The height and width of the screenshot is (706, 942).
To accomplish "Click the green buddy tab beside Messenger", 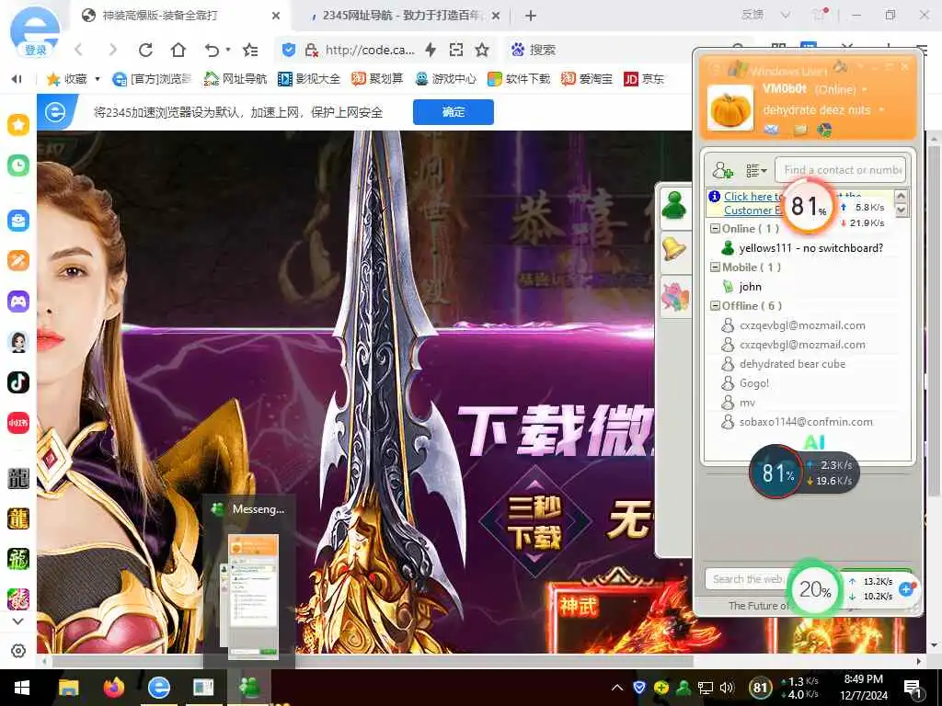I will [x=674, y=207].
